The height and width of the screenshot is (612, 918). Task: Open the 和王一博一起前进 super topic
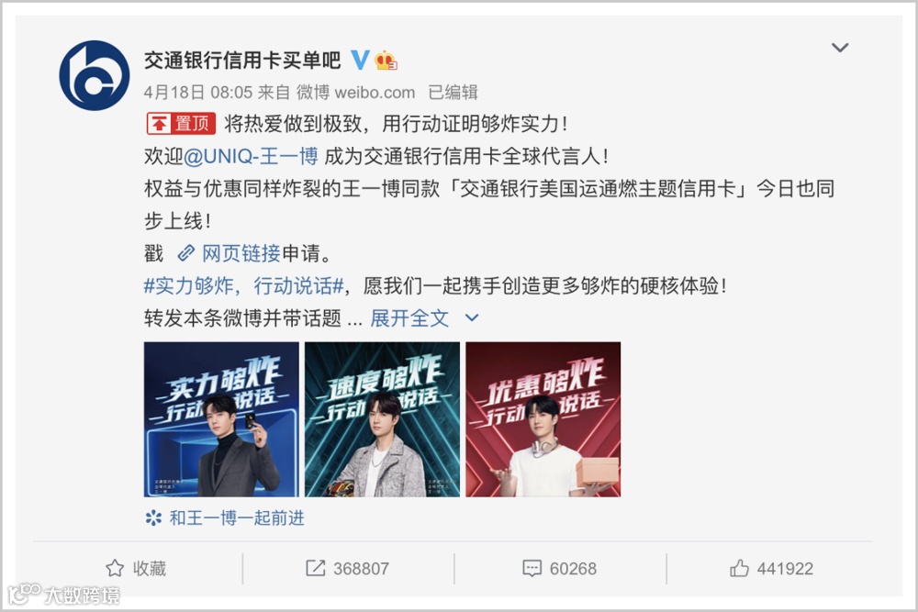coord(237,517)
